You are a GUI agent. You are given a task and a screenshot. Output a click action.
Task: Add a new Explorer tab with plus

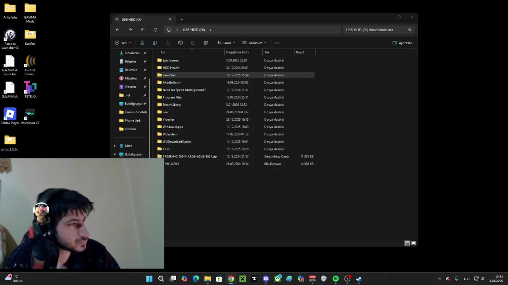tap(182, 19)
